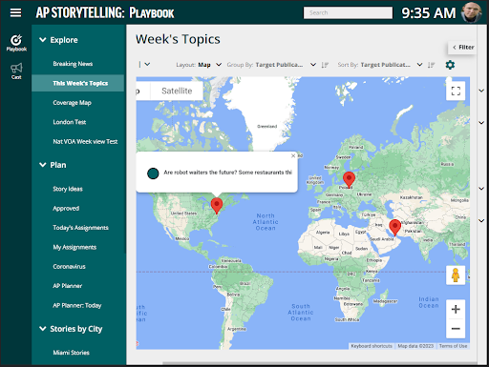The image size is (489, 367).
Task: Open Story Ideas under Plan
Action: pyautogui.click(x=68, y=189)
